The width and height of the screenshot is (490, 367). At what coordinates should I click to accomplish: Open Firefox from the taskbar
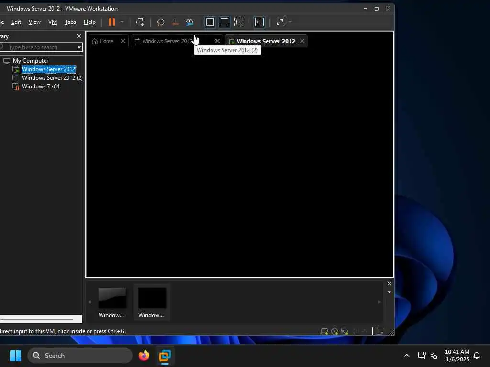144,356
